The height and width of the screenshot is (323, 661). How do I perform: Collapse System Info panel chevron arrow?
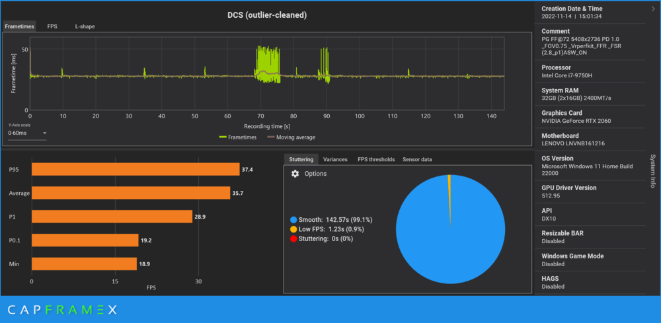point(653,7)
